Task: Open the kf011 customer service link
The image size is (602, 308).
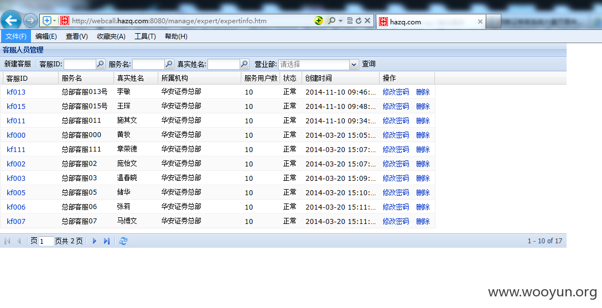Action: pyautogui.click(x=16, y=121)
